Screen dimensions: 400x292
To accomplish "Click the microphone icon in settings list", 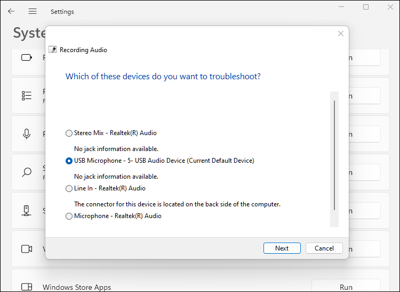I will click(x=27, y=134).
